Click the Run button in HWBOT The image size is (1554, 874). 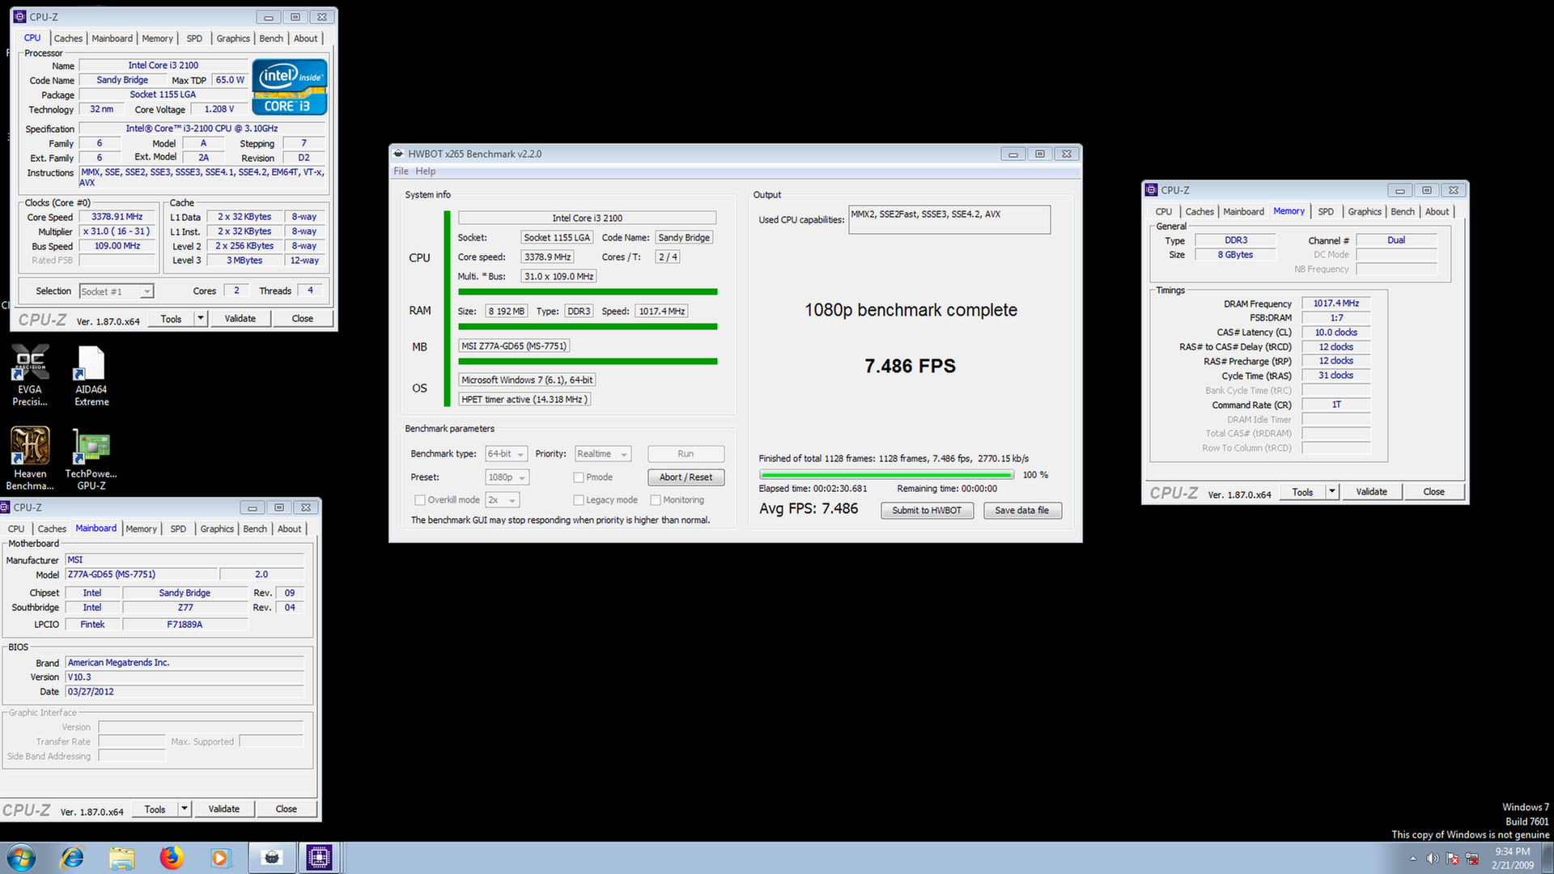tap(686, 454)
